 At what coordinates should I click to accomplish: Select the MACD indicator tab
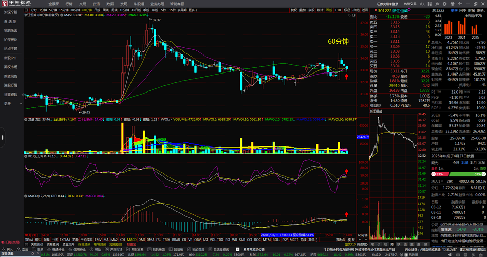tap(132, 240)
